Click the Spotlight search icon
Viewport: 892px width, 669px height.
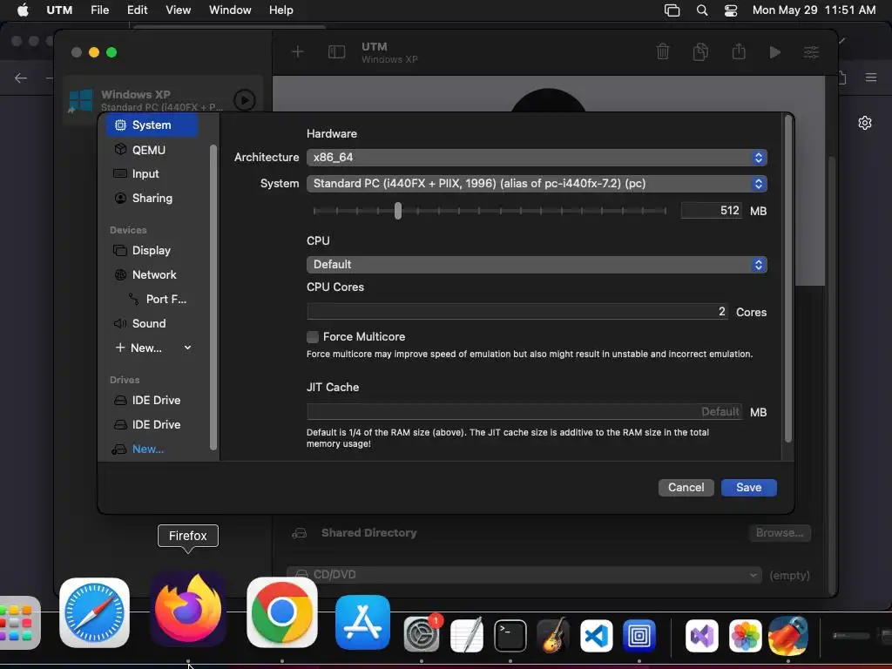pyautogui.click(x=702, y=10)
